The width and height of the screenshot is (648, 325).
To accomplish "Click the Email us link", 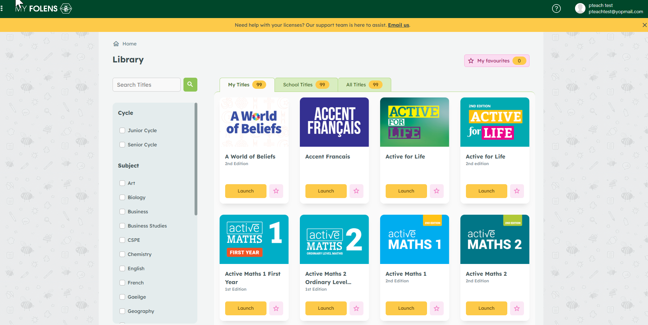I will (x=399, y=25).
